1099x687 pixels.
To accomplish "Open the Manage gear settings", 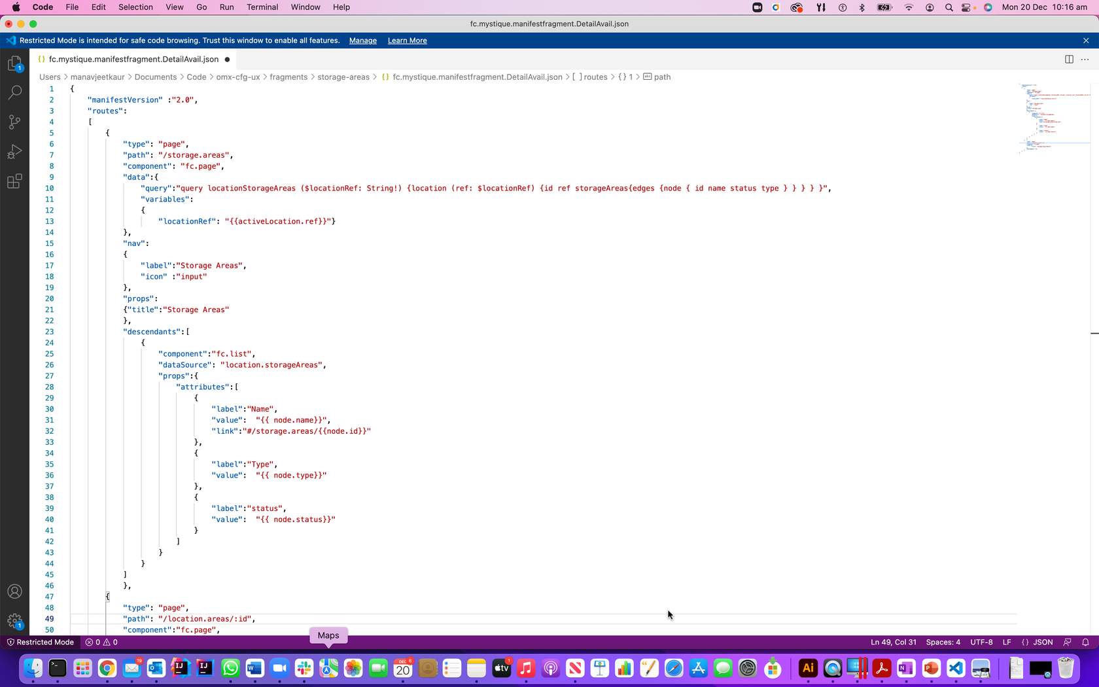I will (x=14, y=621).
